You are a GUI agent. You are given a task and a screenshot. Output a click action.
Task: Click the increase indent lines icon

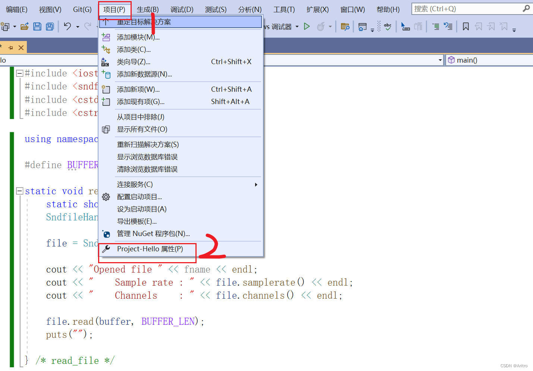tap(436, 26)
